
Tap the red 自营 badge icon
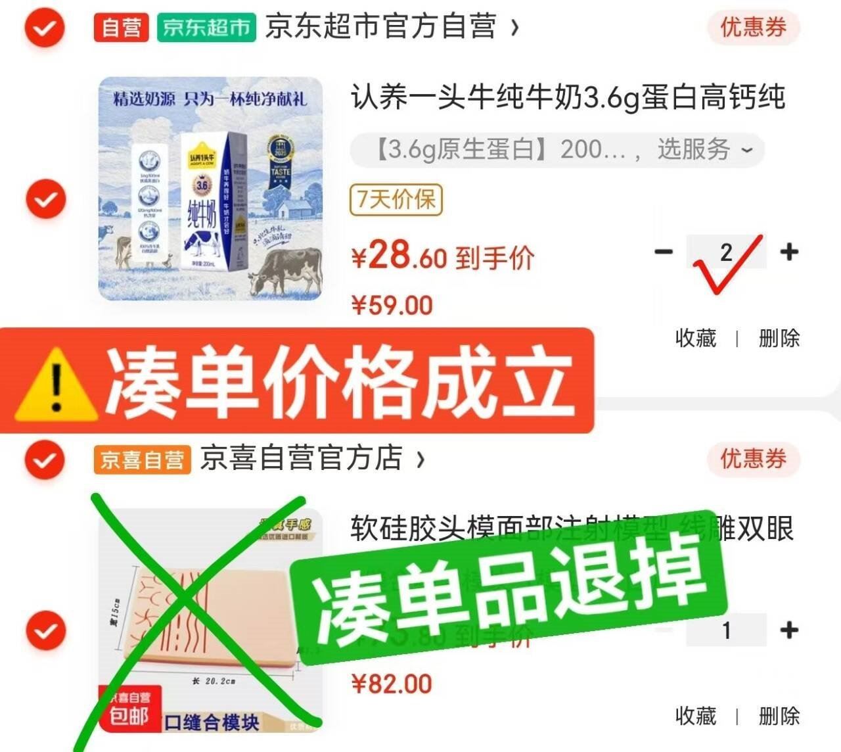(122, 28)
